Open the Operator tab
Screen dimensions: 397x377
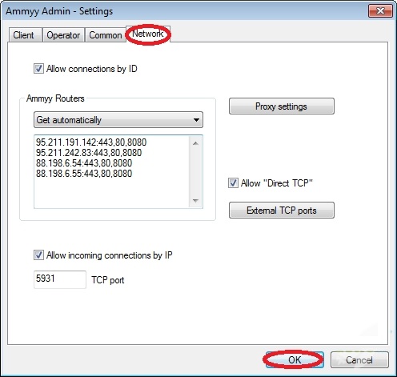(63, 35)
